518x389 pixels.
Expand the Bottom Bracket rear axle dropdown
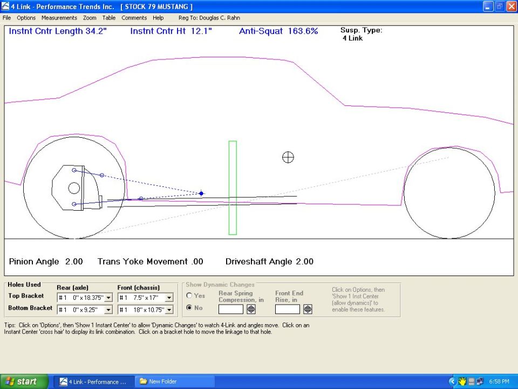pos(108,310)
